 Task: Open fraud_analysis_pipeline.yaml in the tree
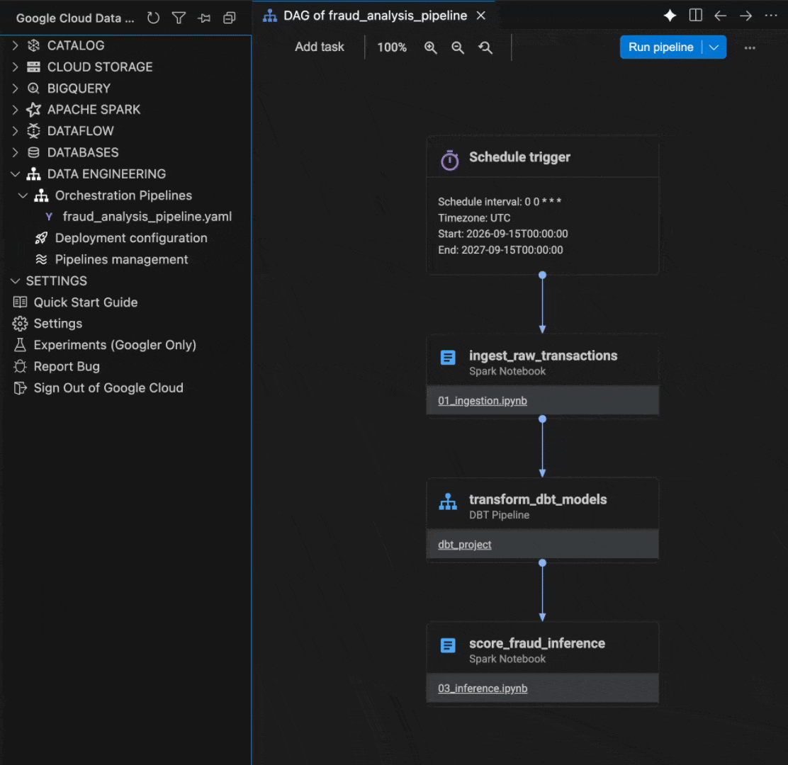147,217
